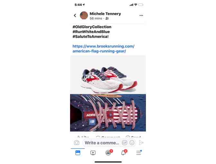View the flag-laced shoe close-up photo
216x164 pixels.
[x=108, y=113]
